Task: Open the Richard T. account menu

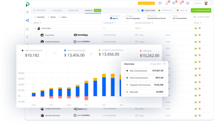Action: (202, 3)
